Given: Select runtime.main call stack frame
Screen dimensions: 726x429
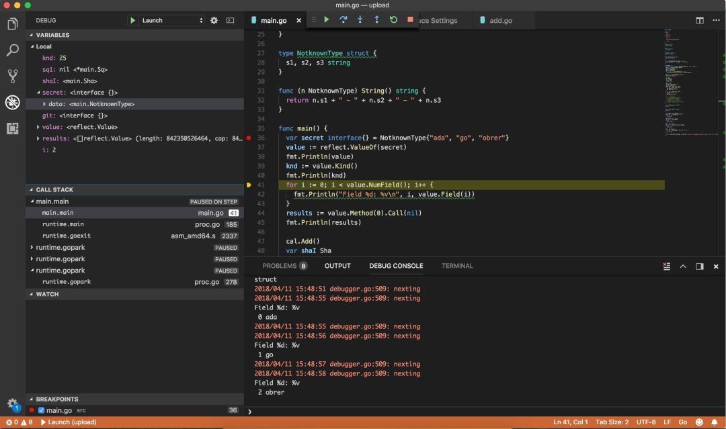Looking at the screenshot, I should click(63, 224).
